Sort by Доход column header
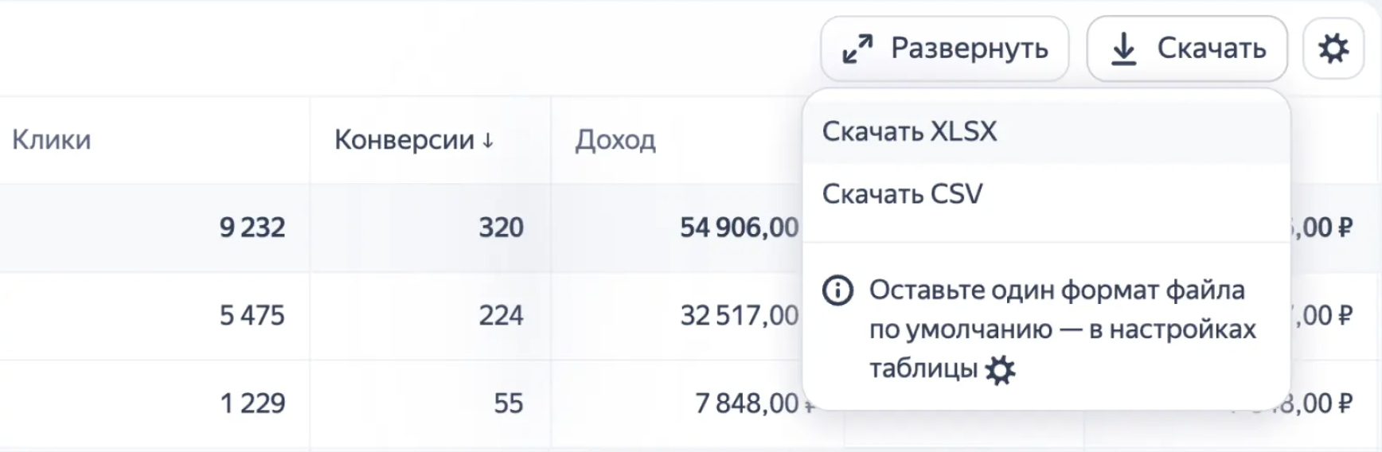Image resolution: width=1382 pixels, height=452 pixels. [x=615, y=140]
